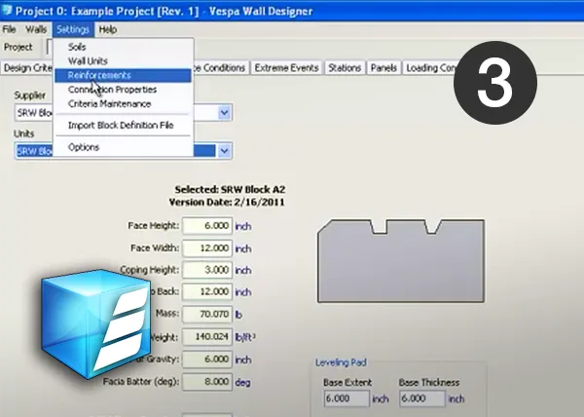Viewport: 584px width, 417px height.
Task: Click the Mass 70.070 field
Action: click(207, 314)
